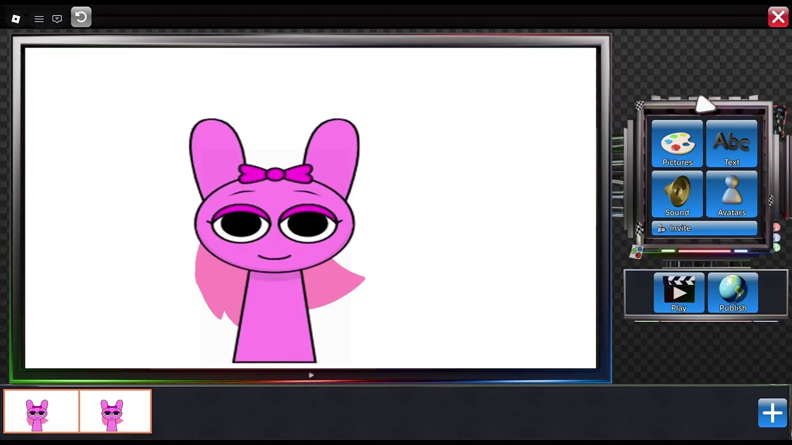
Task: Close the editor with red X
Action: [778, 17]
